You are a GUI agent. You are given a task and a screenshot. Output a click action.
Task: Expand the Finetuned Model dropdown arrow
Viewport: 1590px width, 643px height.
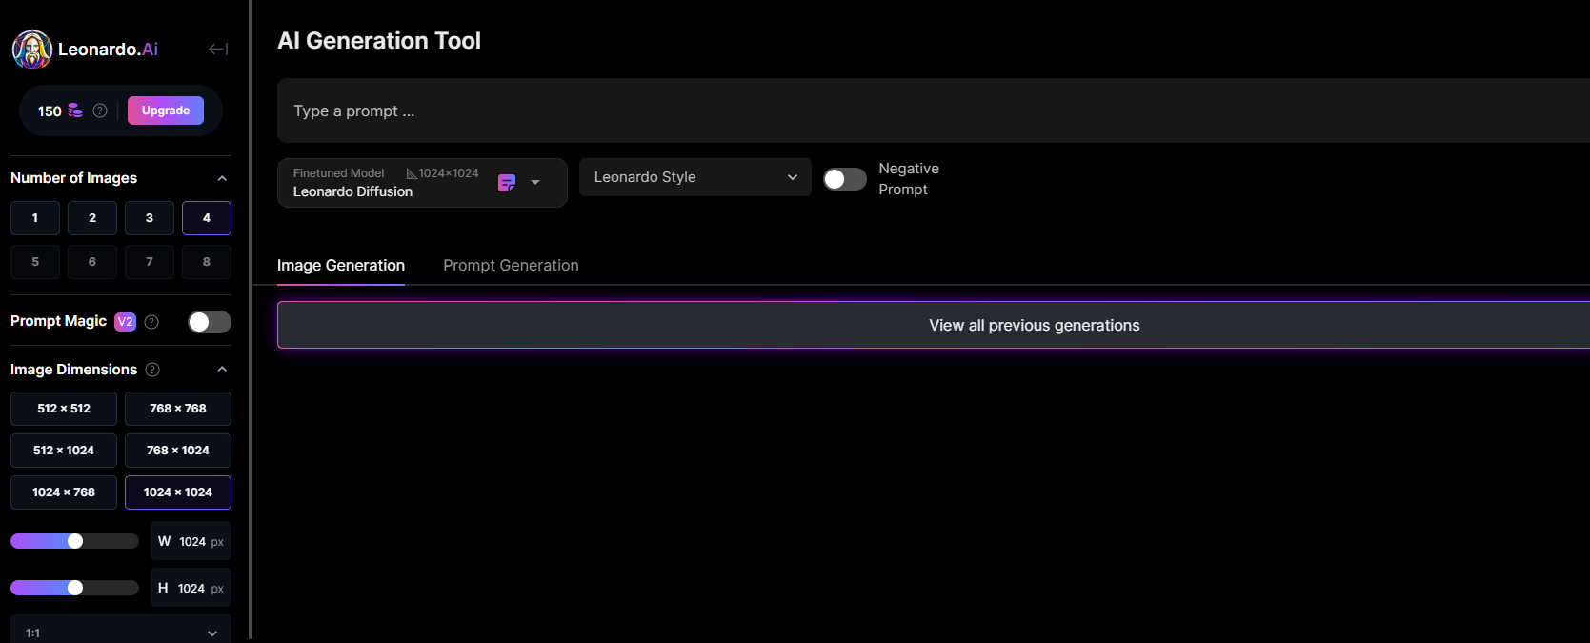[x=535, y=182]
